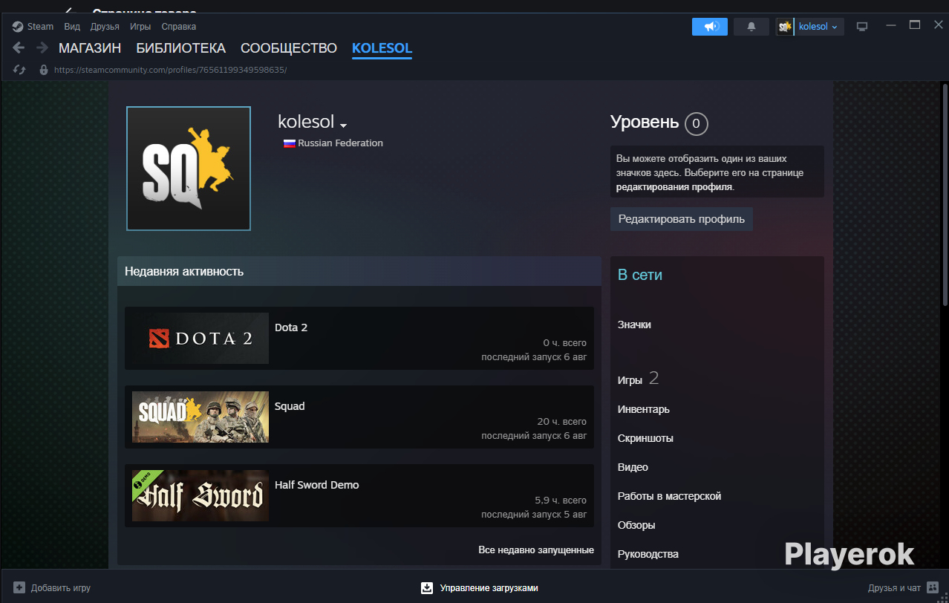Click '20 ч. всего' in Squad row
The image size is (949, 603).
click(562, 422)
